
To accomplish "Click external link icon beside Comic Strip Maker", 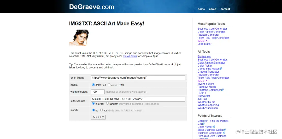I will click(x=221, y=69).
